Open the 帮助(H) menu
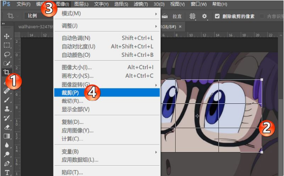Viewport: 284px width, 176px height. tap(219, 4)
